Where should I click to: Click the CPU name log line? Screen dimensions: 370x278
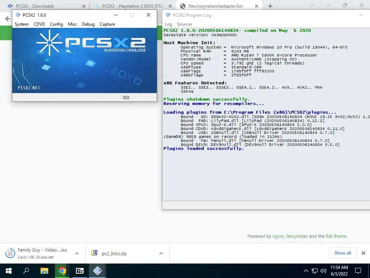click(249, 55)
